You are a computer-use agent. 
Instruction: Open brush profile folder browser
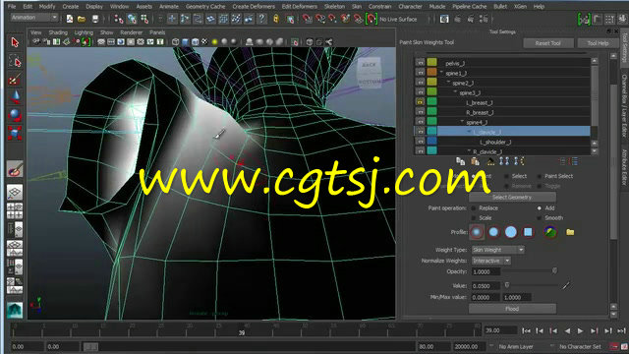(x=570, y=232)
